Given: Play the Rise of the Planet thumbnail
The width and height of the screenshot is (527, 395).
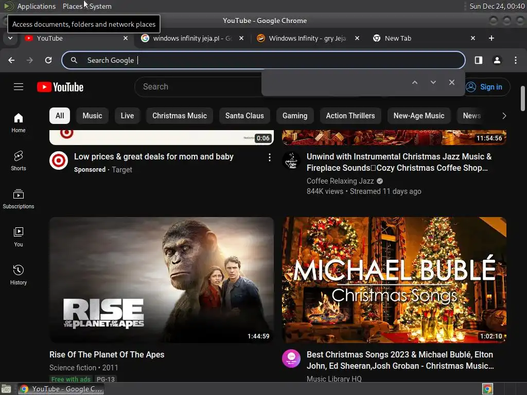Looking at the screenshot, I should 162,280.
